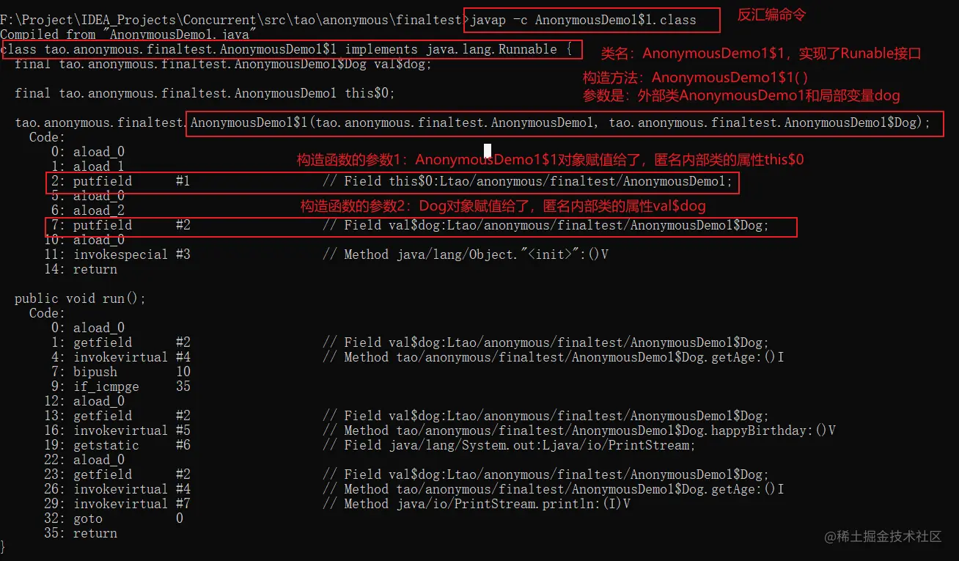Viewport: 959px width, 561px height.
Task: Click the '5: aload_0' instruction
Action: (x=88, y=196)
